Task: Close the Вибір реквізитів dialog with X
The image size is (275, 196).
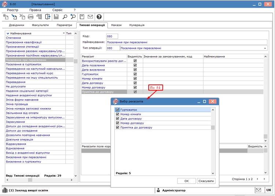Action: point(212,101)
